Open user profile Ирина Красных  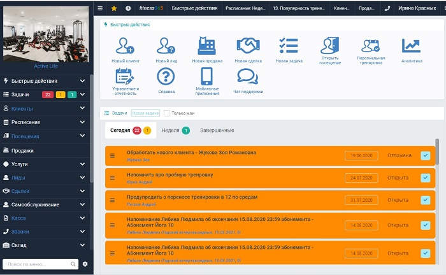click(417, 8)
